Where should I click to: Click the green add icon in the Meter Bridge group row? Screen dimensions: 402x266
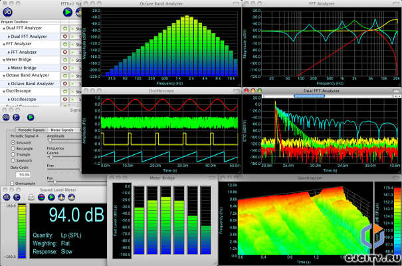(x=63, y=60)
